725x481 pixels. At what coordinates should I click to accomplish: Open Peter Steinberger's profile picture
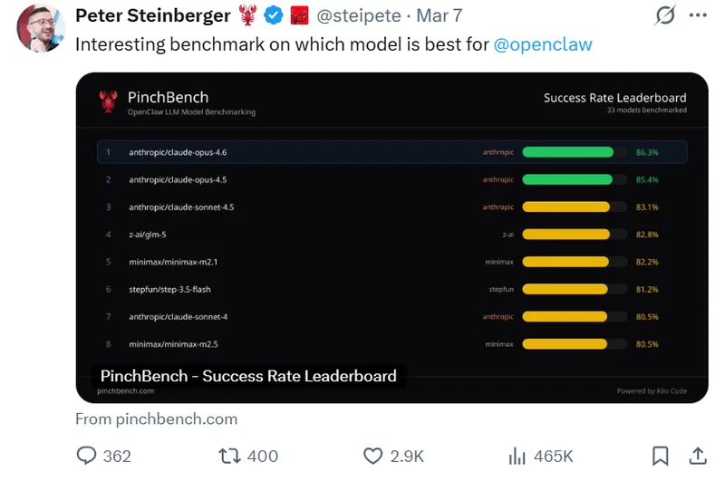pos(39,28)
